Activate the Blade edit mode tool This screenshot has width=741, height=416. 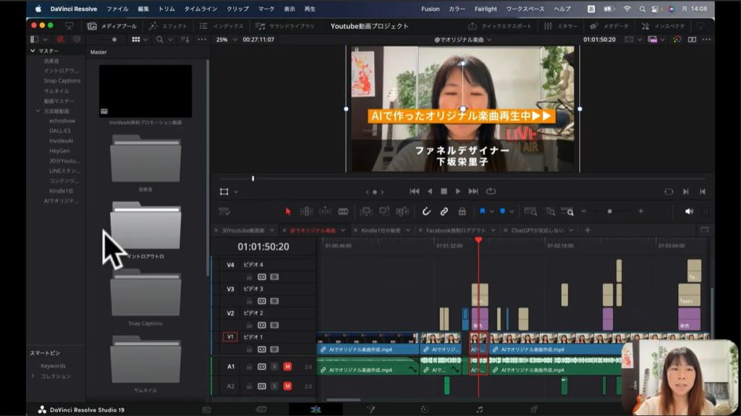coord(343,211)
